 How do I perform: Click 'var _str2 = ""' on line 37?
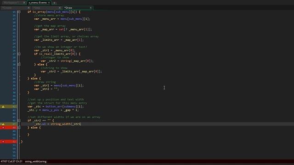46,89
